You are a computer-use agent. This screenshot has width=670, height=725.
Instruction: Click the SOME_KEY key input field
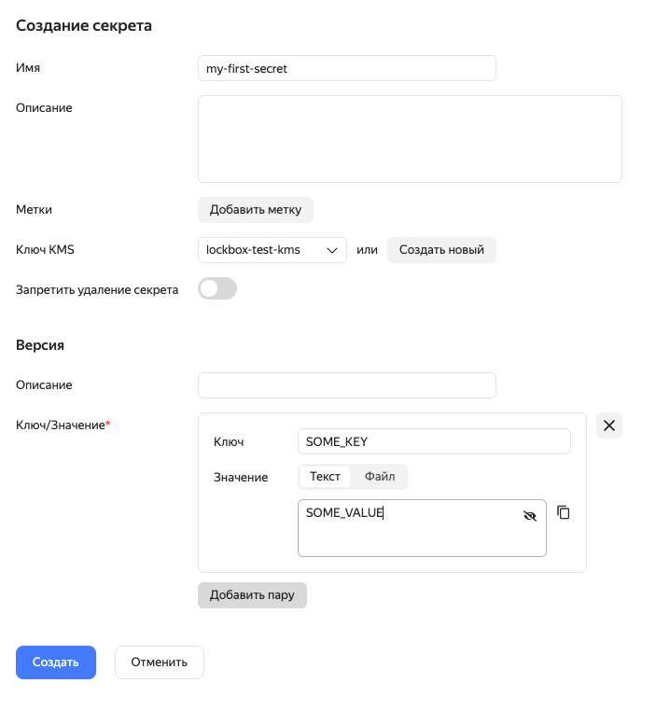click(x=433, y=441)
